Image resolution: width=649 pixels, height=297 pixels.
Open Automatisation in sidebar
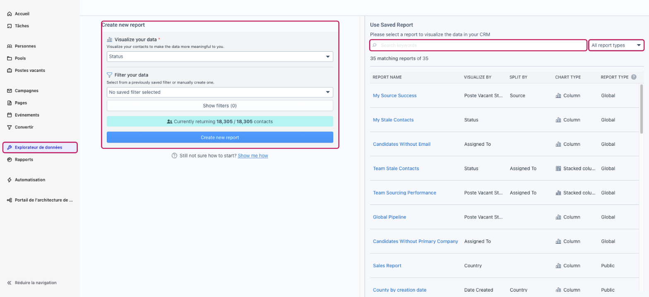pos(30,180)
